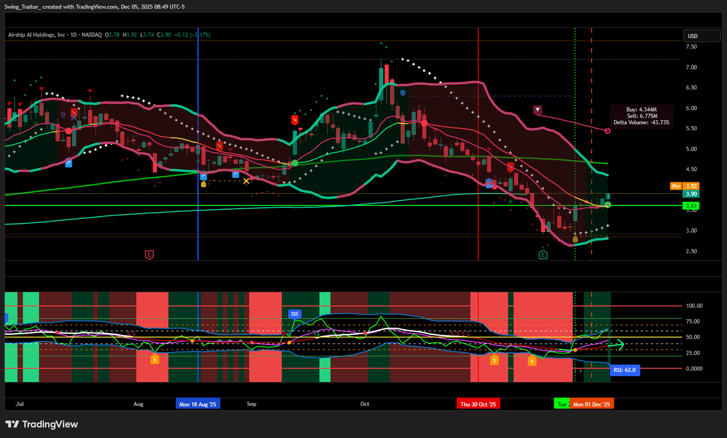Select the maroon down-triangle signal label
The width and height of the screenshot is (727, 438).
coord(538,110)
